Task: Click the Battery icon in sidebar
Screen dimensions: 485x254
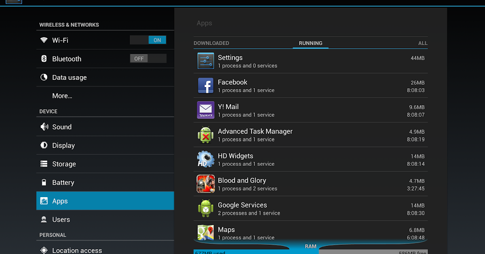Action: coord(44,182)
